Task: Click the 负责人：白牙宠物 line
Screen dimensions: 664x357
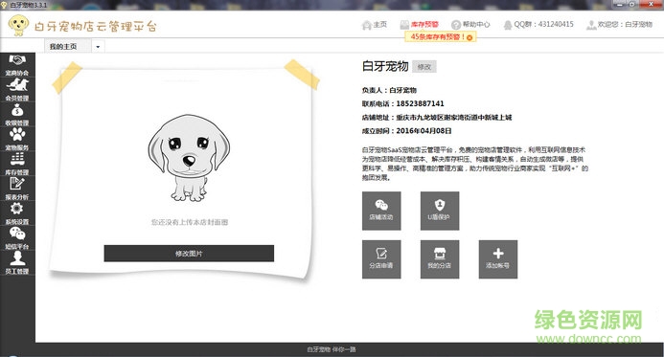Action: tap(389, 90)
